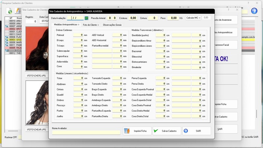Click the Tórax circumference field
Screen dimensions: 263x148
click(78, 78)
